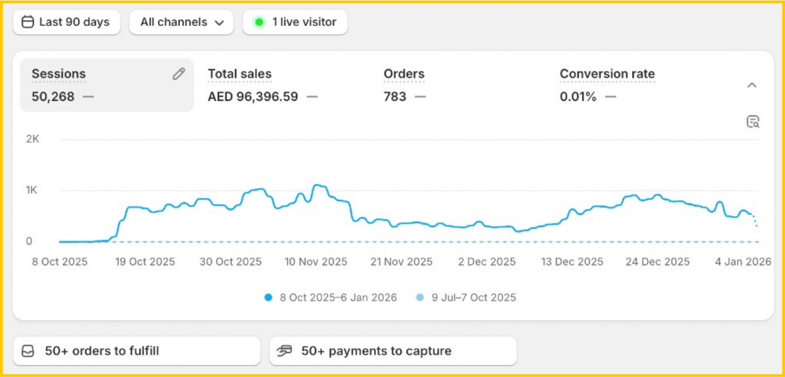Open the Last 90 days date picker
This screenshot has height=377, width=785.
tap(67, 22)
